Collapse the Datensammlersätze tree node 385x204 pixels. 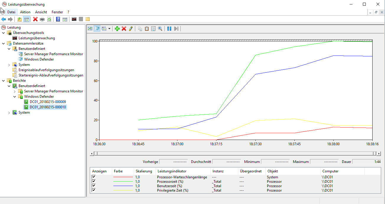(x=4, y=43)
